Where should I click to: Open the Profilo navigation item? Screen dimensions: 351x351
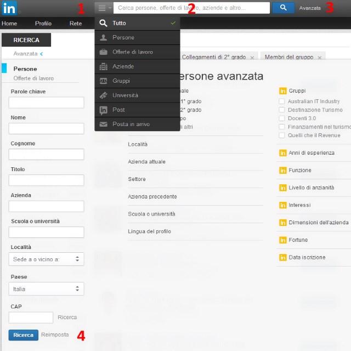43,23
